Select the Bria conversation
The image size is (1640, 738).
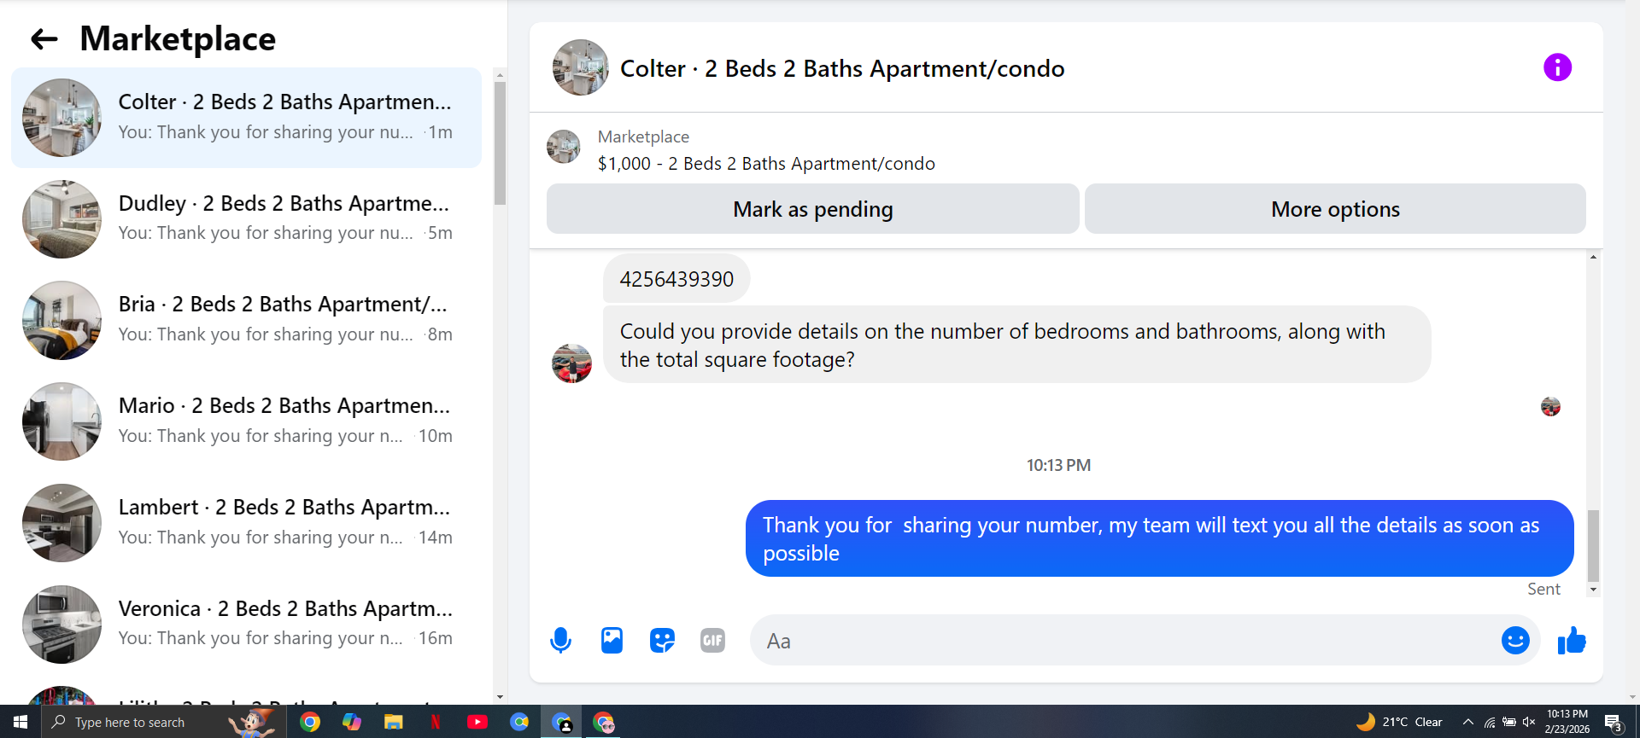pyautogui.click(x=246, y=320)
